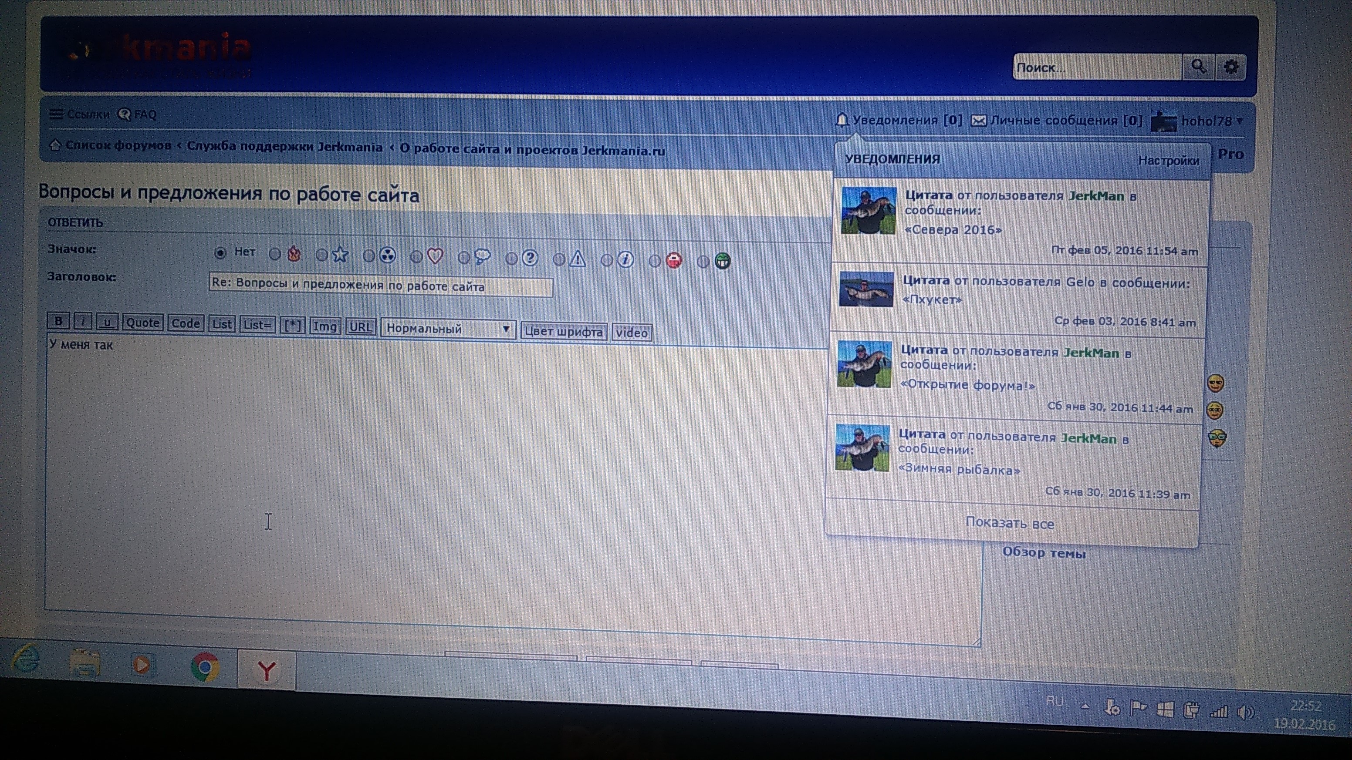Image resolution: width=1352 pixels, height=760 pixels.
Task: Click the sunglasses smiley emoticon
Action: (x=1216, y=383)
